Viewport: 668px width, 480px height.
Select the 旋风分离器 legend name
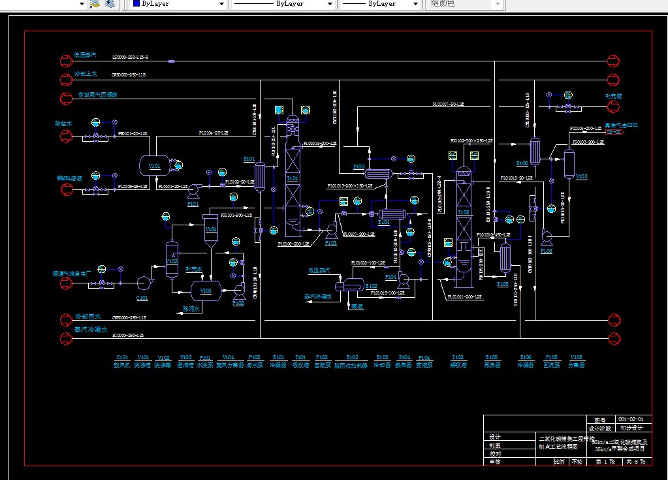pos(230,365)
